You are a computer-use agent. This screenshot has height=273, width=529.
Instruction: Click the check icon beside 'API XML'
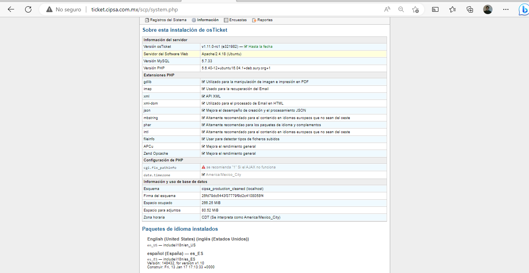pos(204,96)
